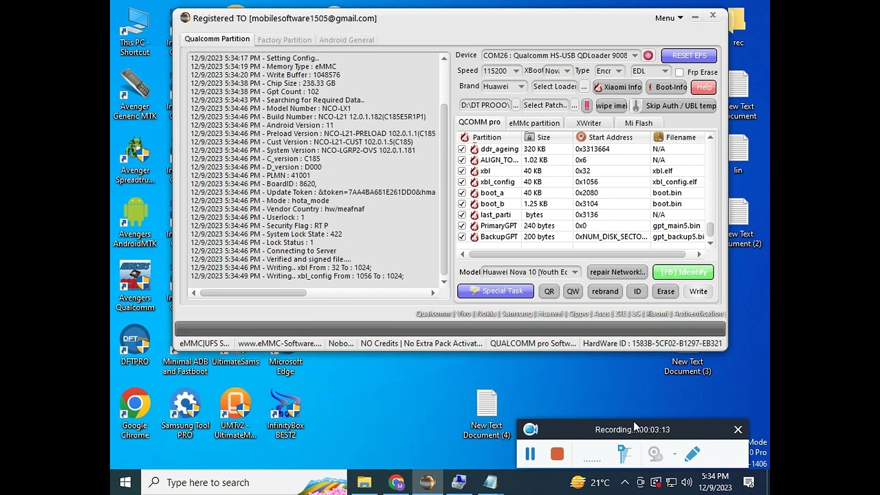Click the Filename column icon
This screenshot has height=495, width=880.
(x=658, y=137)
